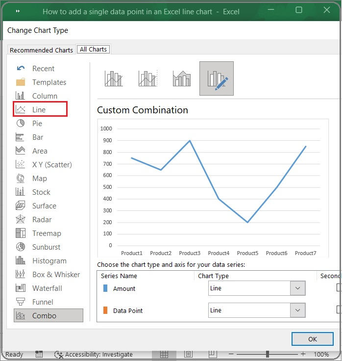Close the Excel window
Image resolution: width=343 pixels, height=361 pixels.
point(327,10)
